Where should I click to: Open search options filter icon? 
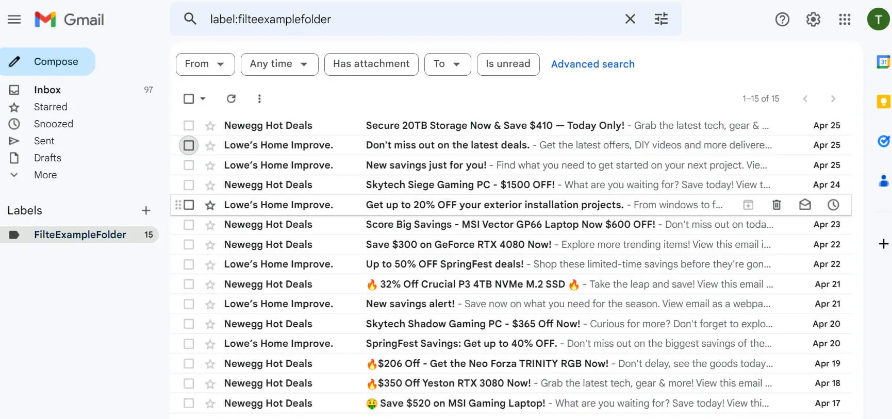[661, 19]
